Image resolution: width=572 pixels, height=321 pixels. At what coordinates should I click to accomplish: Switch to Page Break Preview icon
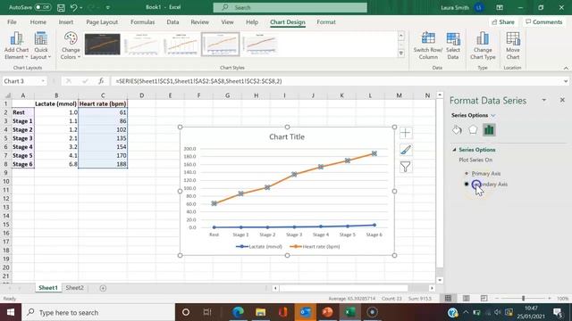click(x=484, y=299)
